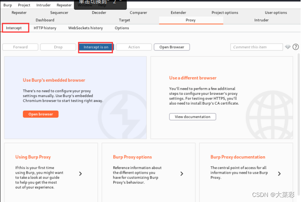This screenshot has width=301, height=202.
Task: Open the Project options tab
Action: pos(225,13)
